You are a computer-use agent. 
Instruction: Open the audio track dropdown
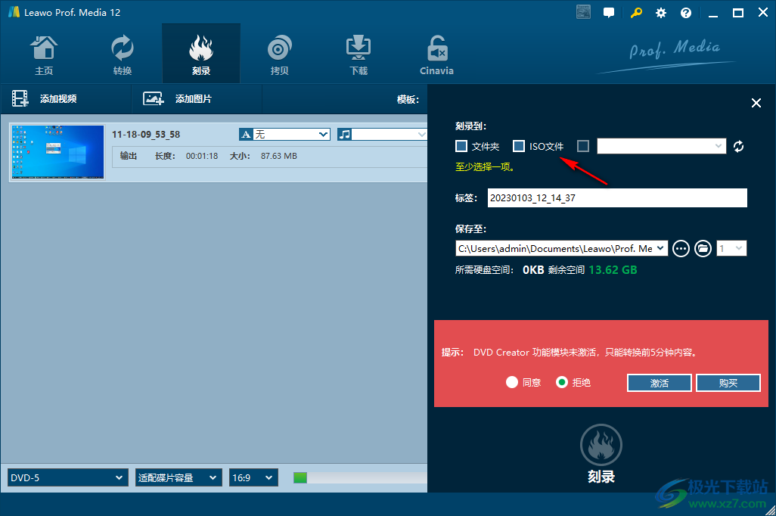coord(389,134)
